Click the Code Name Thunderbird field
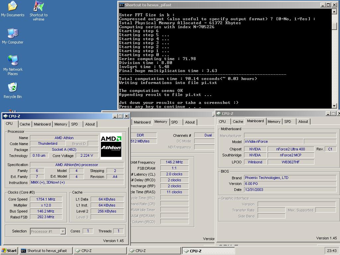The image size is (340, 255). click(47, 143)
